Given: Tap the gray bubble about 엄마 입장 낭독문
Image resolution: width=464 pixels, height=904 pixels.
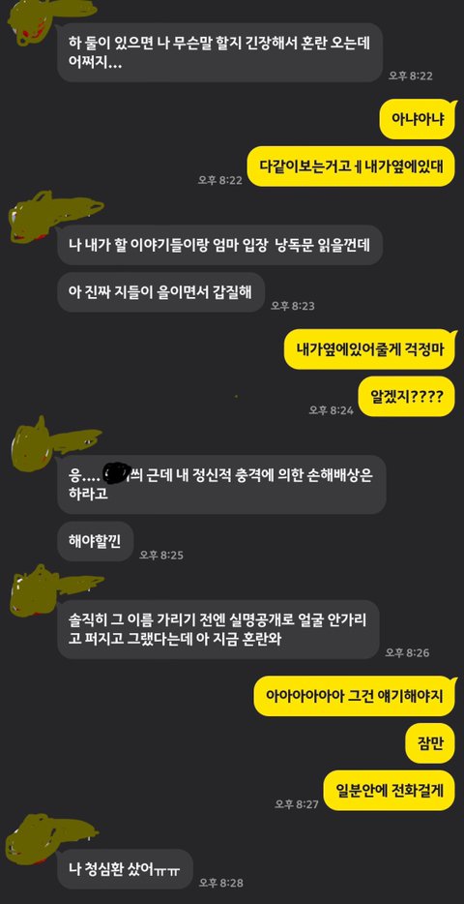Looking at the screenshot, I should tap(219, 246).
